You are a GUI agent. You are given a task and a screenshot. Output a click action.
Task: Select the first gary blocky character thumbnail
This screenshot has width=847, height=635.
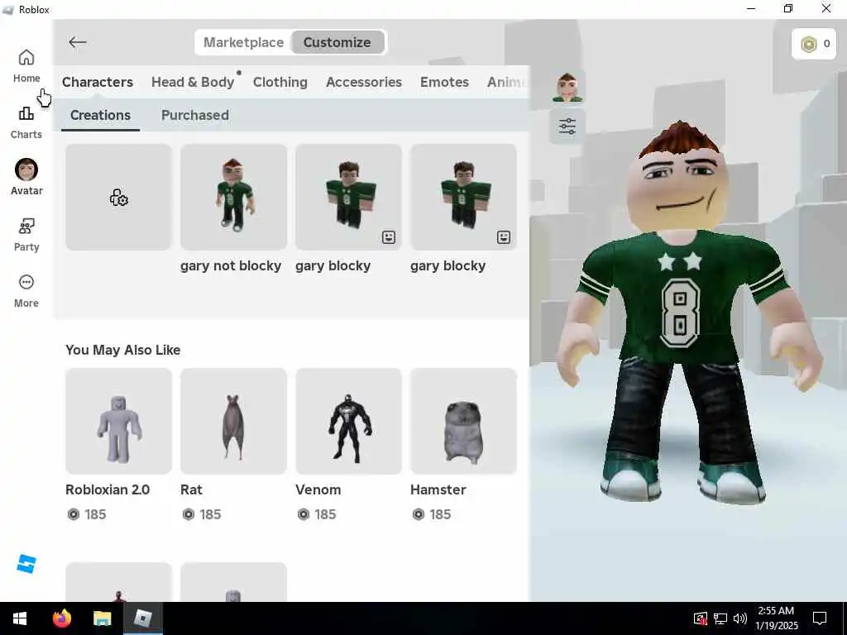(348, 197)
